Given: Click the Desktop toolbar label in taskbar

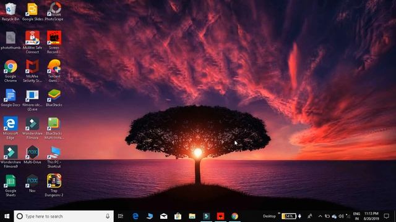Looking at the screenshot, I should 269,216.
